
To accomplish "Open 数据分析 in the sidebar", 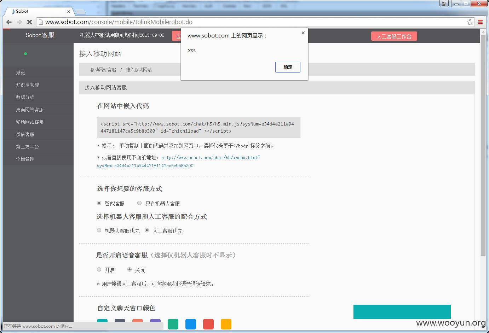I will [25, 97].
